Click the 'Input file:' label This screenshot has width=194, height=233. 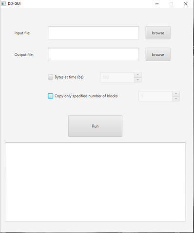[22, 33]
